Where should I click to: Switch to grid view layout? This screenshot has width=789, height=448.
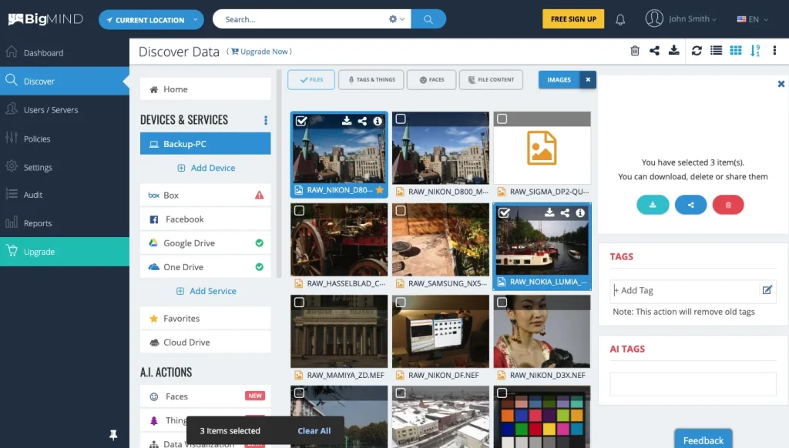pyautogui.click(x=736, y=50)
